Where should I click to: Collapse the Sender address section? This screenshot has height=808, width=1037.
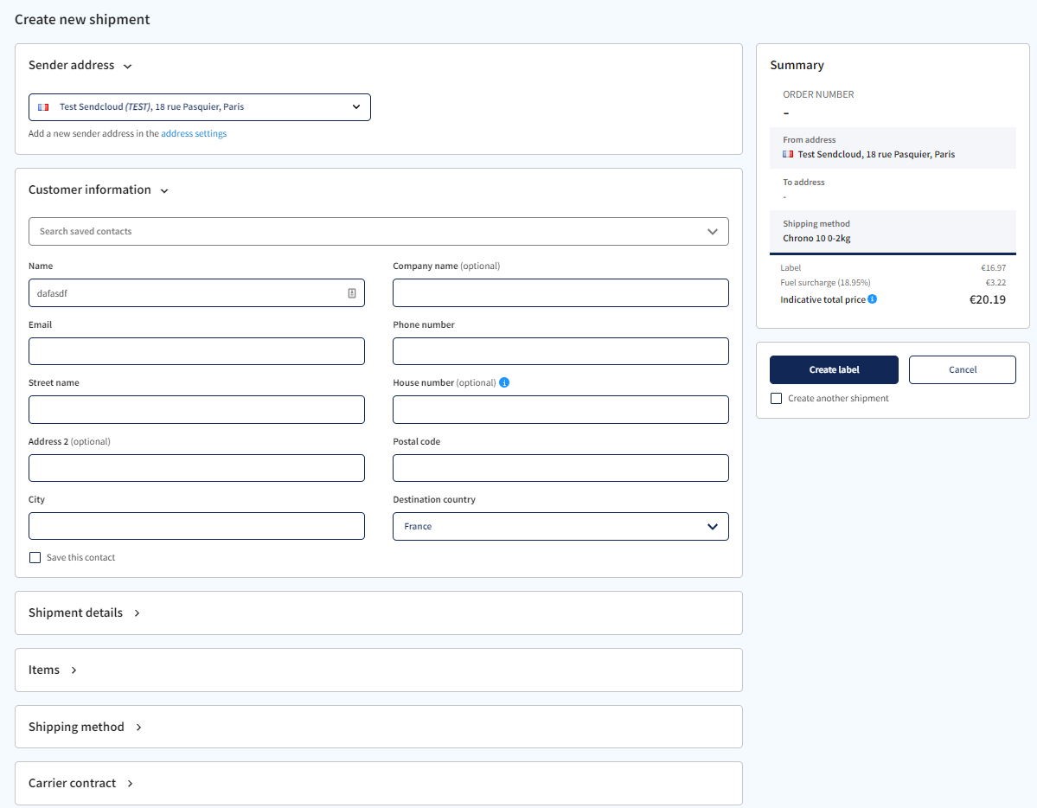pyautogui.click(x=127, y=65)
